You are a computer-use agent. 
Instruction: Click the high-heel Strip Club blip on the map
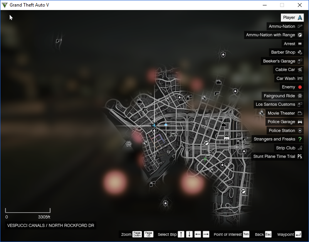(x=212, y=152)
